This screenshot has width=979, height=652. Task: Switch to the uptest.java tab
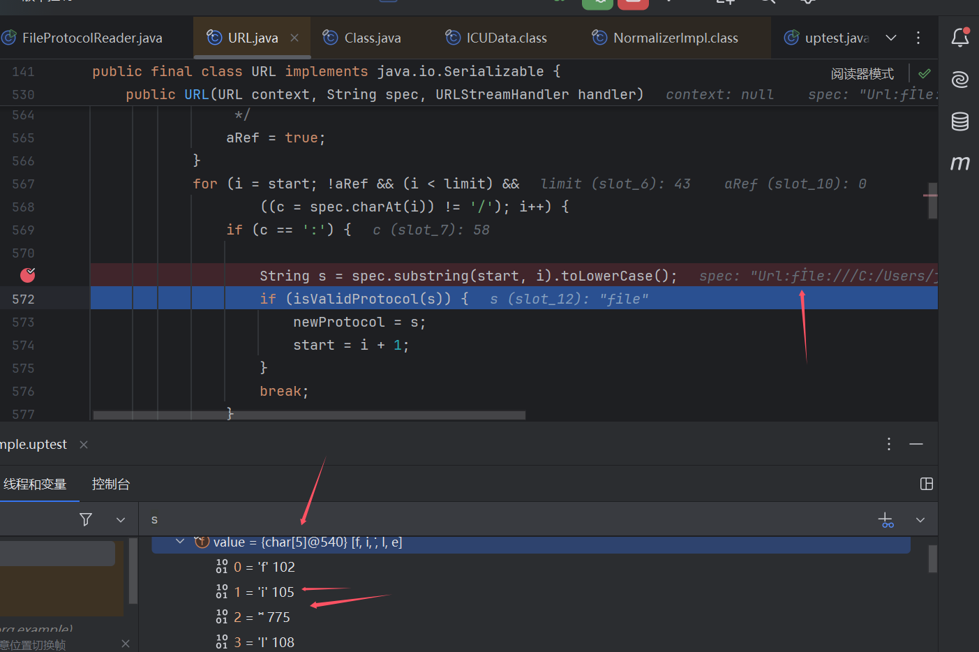point(837,38)
